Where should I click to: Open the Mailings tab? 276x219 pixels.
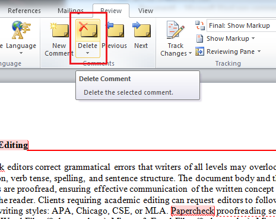pos(71,11)
